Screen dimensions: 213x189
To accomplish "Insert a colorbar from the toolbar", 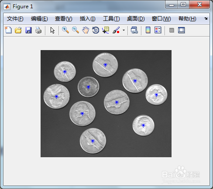I will 148,30.
